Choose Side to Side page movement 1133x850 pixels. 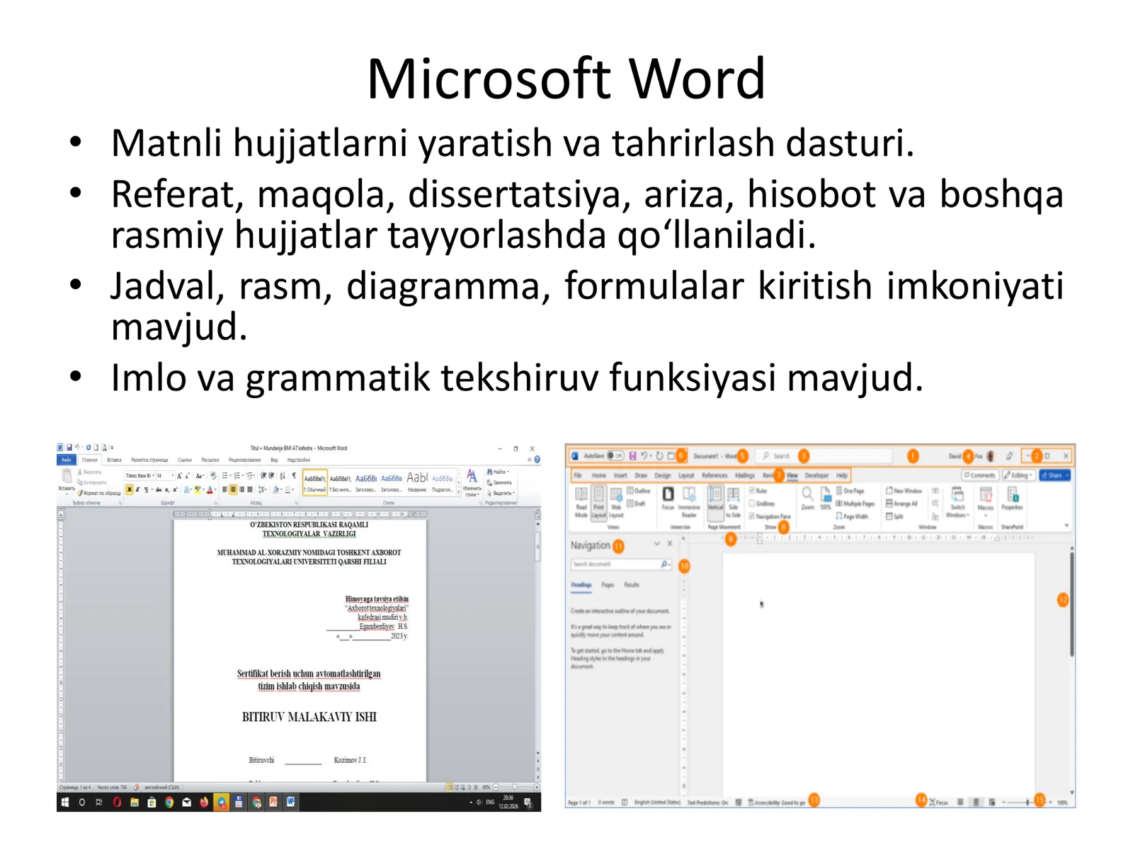point(734,502)
